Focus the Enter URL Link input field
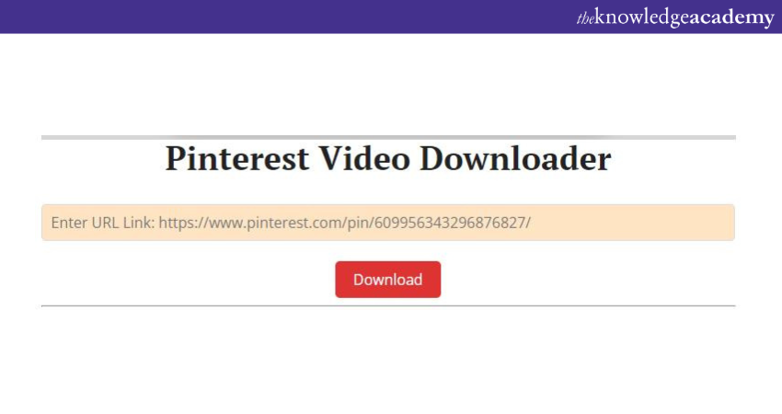This screenshot has height=414, width=782. (x=387, y=223)
